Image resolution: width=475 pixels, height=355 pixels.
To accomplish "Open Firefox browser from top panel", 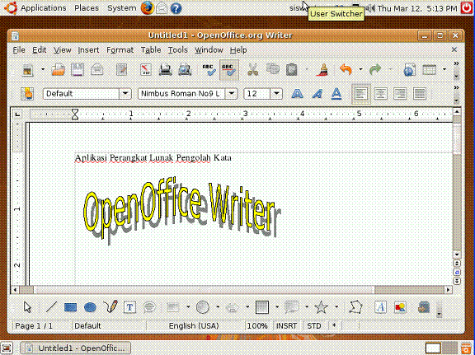I will [x=147, y=8].
